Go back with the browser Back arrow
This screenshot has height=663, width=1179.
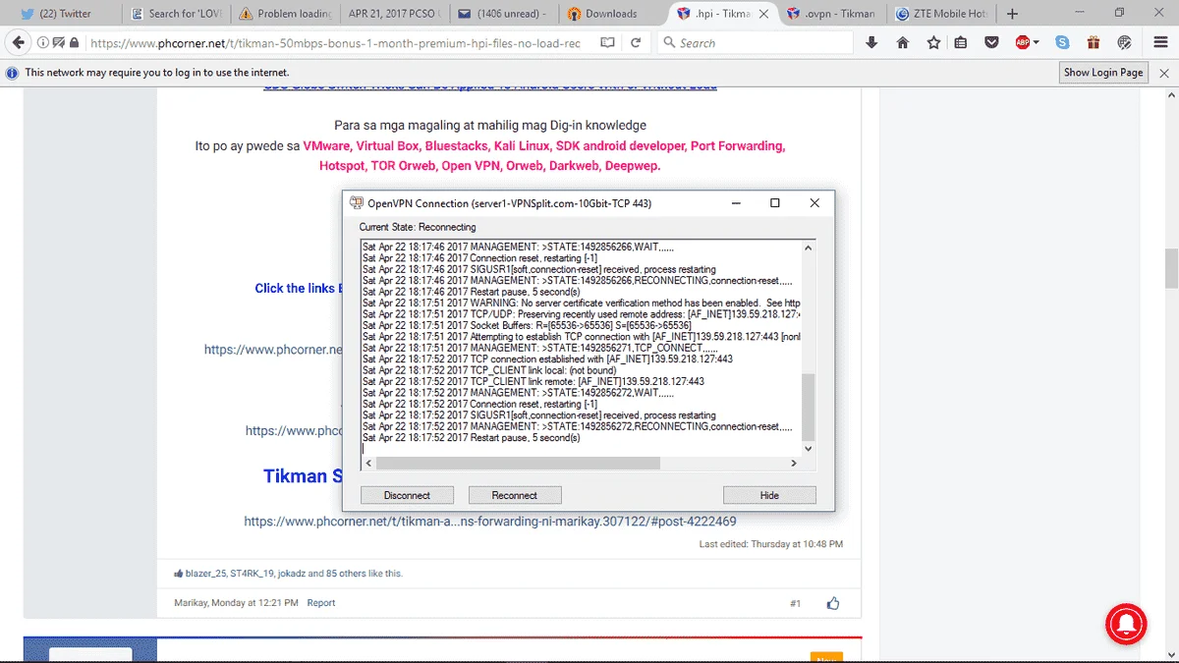18,43
